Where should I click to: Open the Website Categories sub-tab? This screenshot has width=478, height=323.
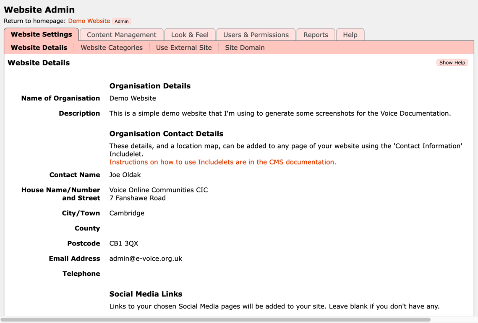112,48
